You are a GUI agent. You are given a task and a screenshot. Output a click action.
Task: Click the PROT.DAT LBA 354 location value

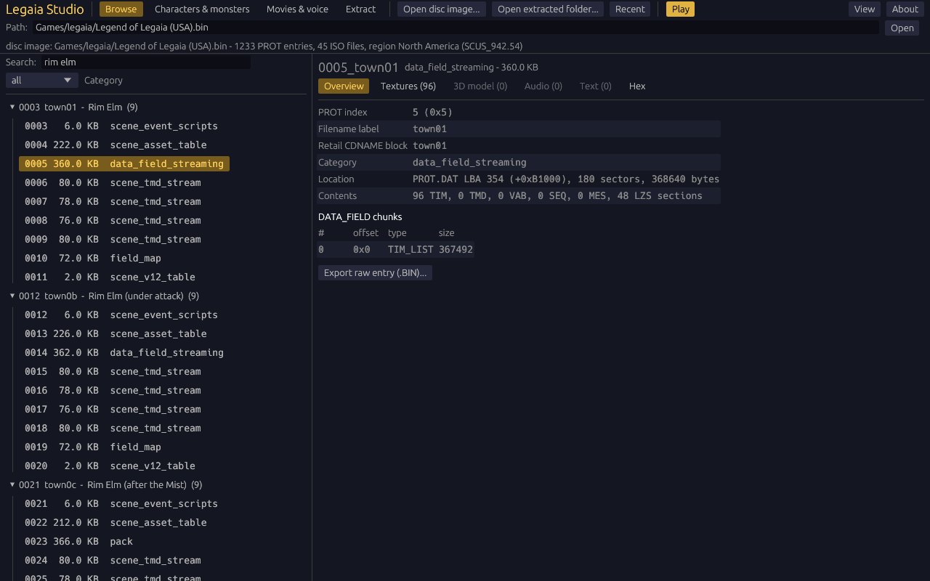[x=566, y=179]
